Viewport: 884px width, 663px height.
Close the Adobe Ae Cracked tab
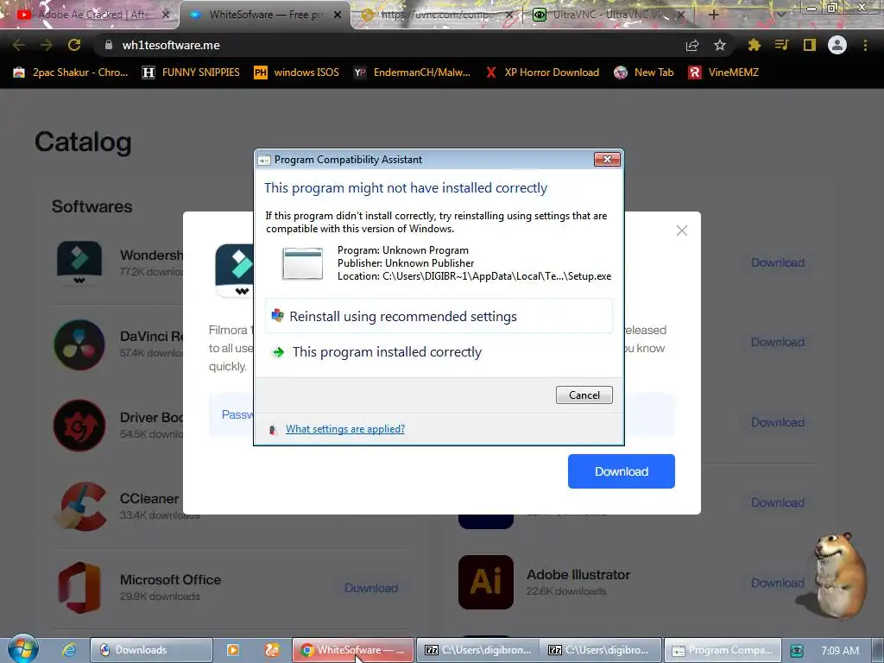click(165, 15)
